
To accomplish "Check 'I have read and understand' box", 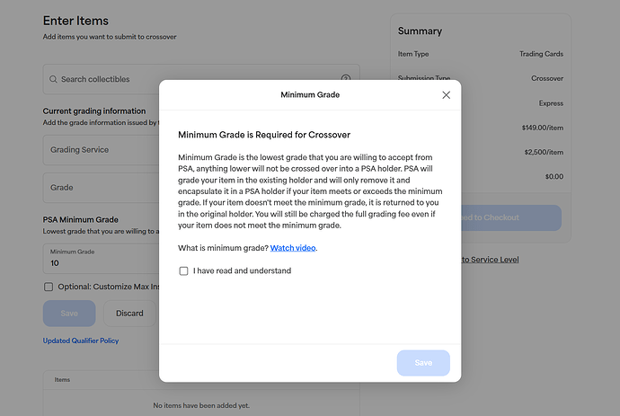I will point(183,270).
